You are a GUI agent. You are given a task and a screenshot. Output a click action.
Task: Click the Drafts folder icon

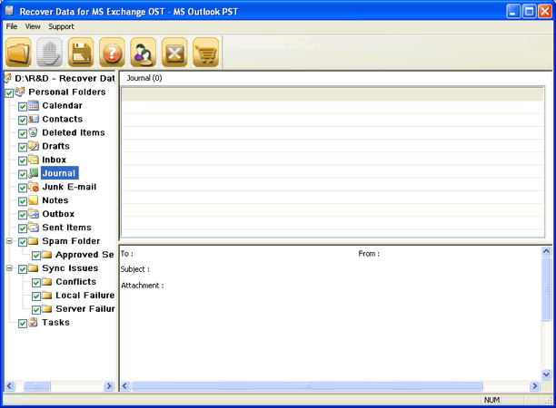pyautogui.click(x=34, y=146)
